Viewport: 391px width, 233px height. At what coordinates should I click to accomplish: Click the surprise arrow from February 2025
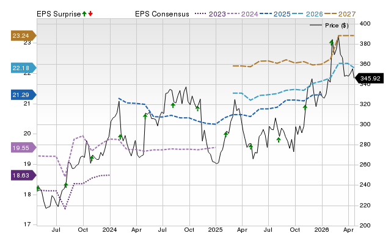225,134
